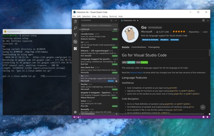Screen dimensions: 214x136
Task: Open the Edit menu
Action: pyautogui.click(x=79, y=16)
